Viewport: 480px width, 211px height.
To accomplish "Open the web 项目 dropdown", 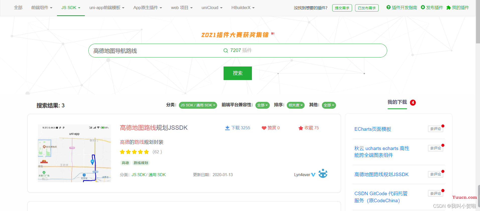I will point(182,8).
